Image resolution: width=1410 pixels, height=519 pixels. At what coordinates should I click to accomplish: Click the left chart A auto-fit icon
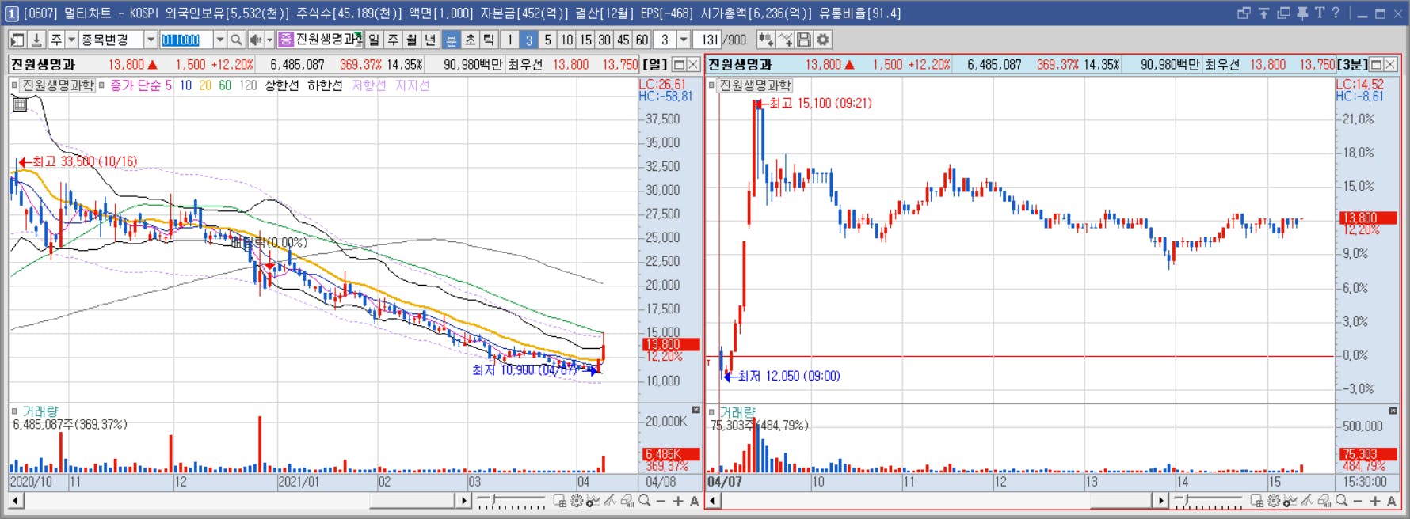click(x=695, y=501)
